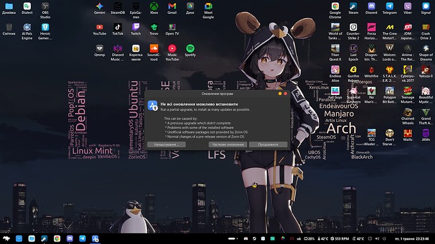435x244 pixels.
Task: Select the Epic Games desktop icon
Action: coord(136,10)
